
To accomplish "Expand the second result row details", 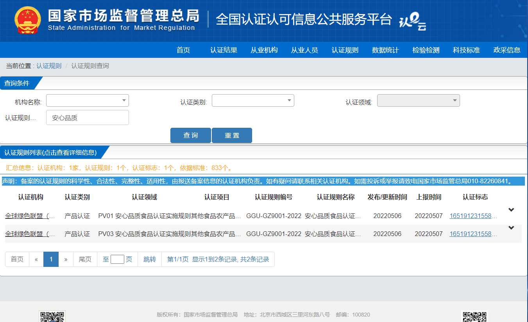I will coord(511,228).
